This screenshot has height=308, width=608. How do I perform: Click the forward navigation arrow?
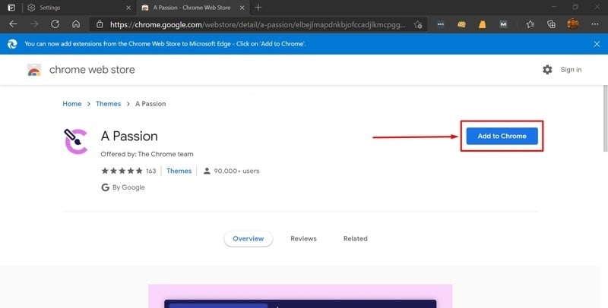[x=34, y=24]
